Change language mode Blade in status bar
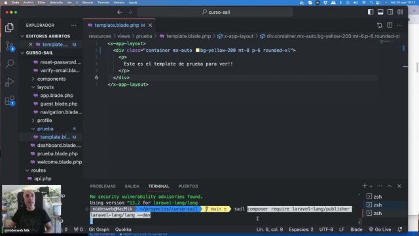419x236 pixels. (x=356, y=229)
